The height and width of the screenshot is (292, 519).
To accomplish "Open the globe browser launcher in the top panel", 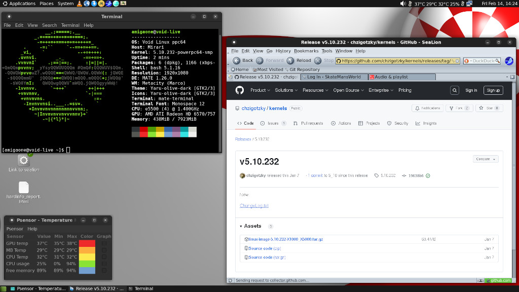I will (x=87, y=4).
